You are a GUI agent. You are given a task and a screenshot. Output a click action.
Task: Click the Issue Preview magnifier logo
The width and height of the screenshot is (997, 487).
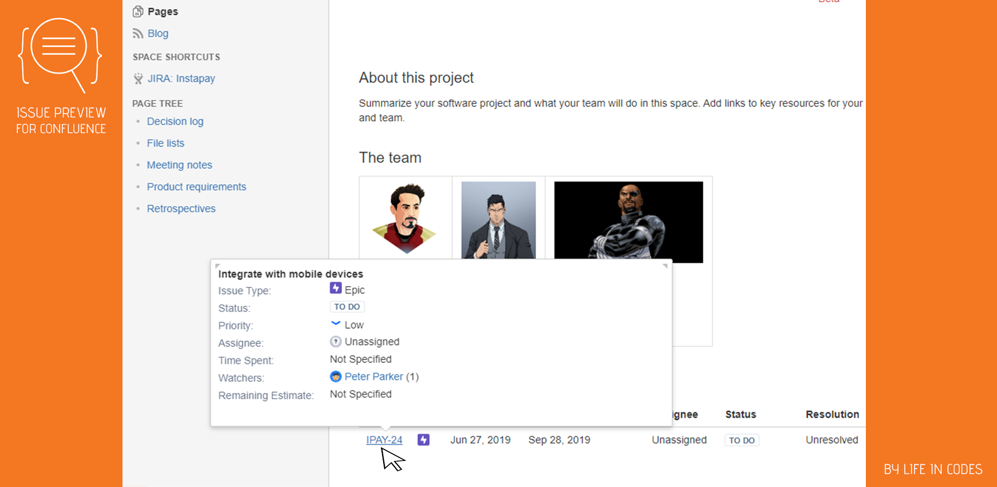click(x=60, y=55)
